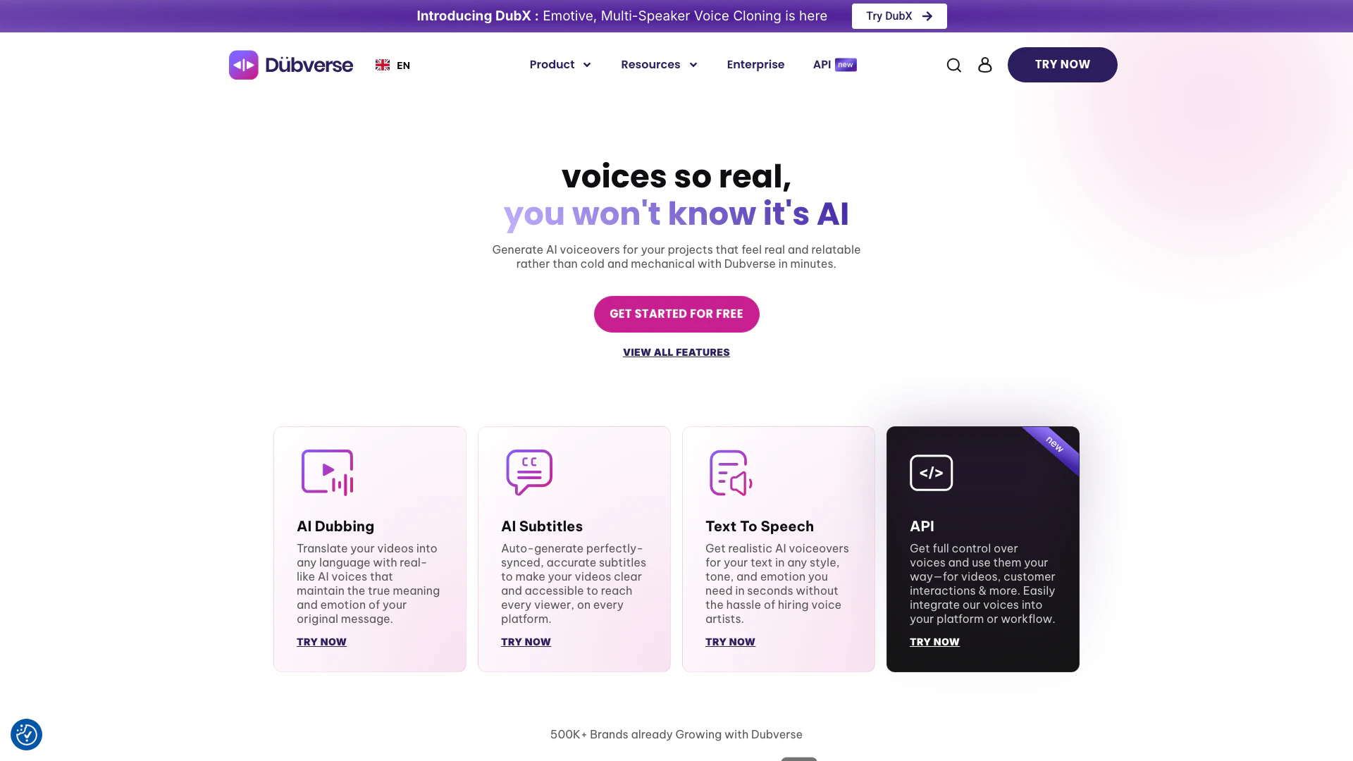This screenshot has width=1353, height=761.
Task: Follow TRY NOW link under AI Subtitles
Action: pyautogui.click(x=526, y=642)
